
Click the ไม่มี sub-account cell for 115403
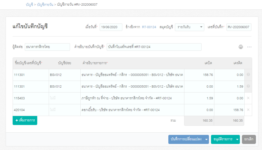point(65,98)
